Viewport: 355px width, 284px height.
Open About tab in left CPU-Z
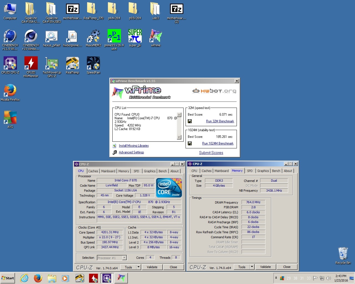coord(174,171)
